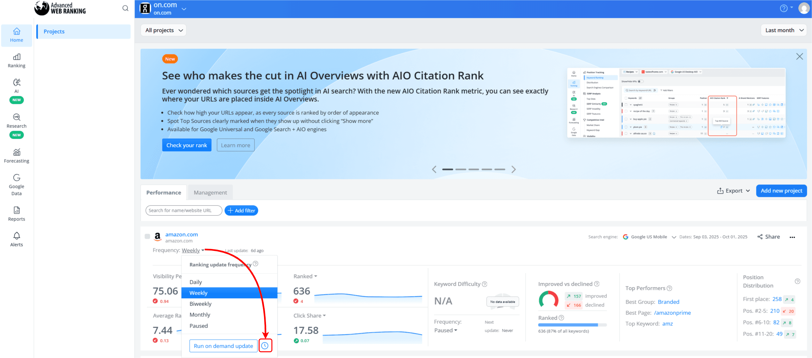
Task: Open the amazon.com project link
Action: (x=181, y=234)
